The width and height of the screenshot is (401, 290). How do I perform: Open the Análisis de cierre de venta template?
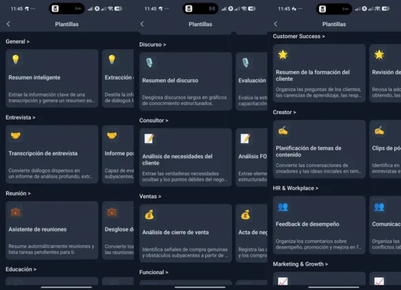(186, 233)
